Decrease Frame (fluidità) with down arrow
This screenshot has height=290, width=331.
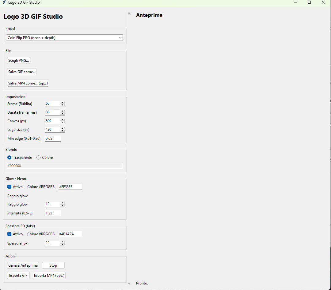tap(62, 105)
